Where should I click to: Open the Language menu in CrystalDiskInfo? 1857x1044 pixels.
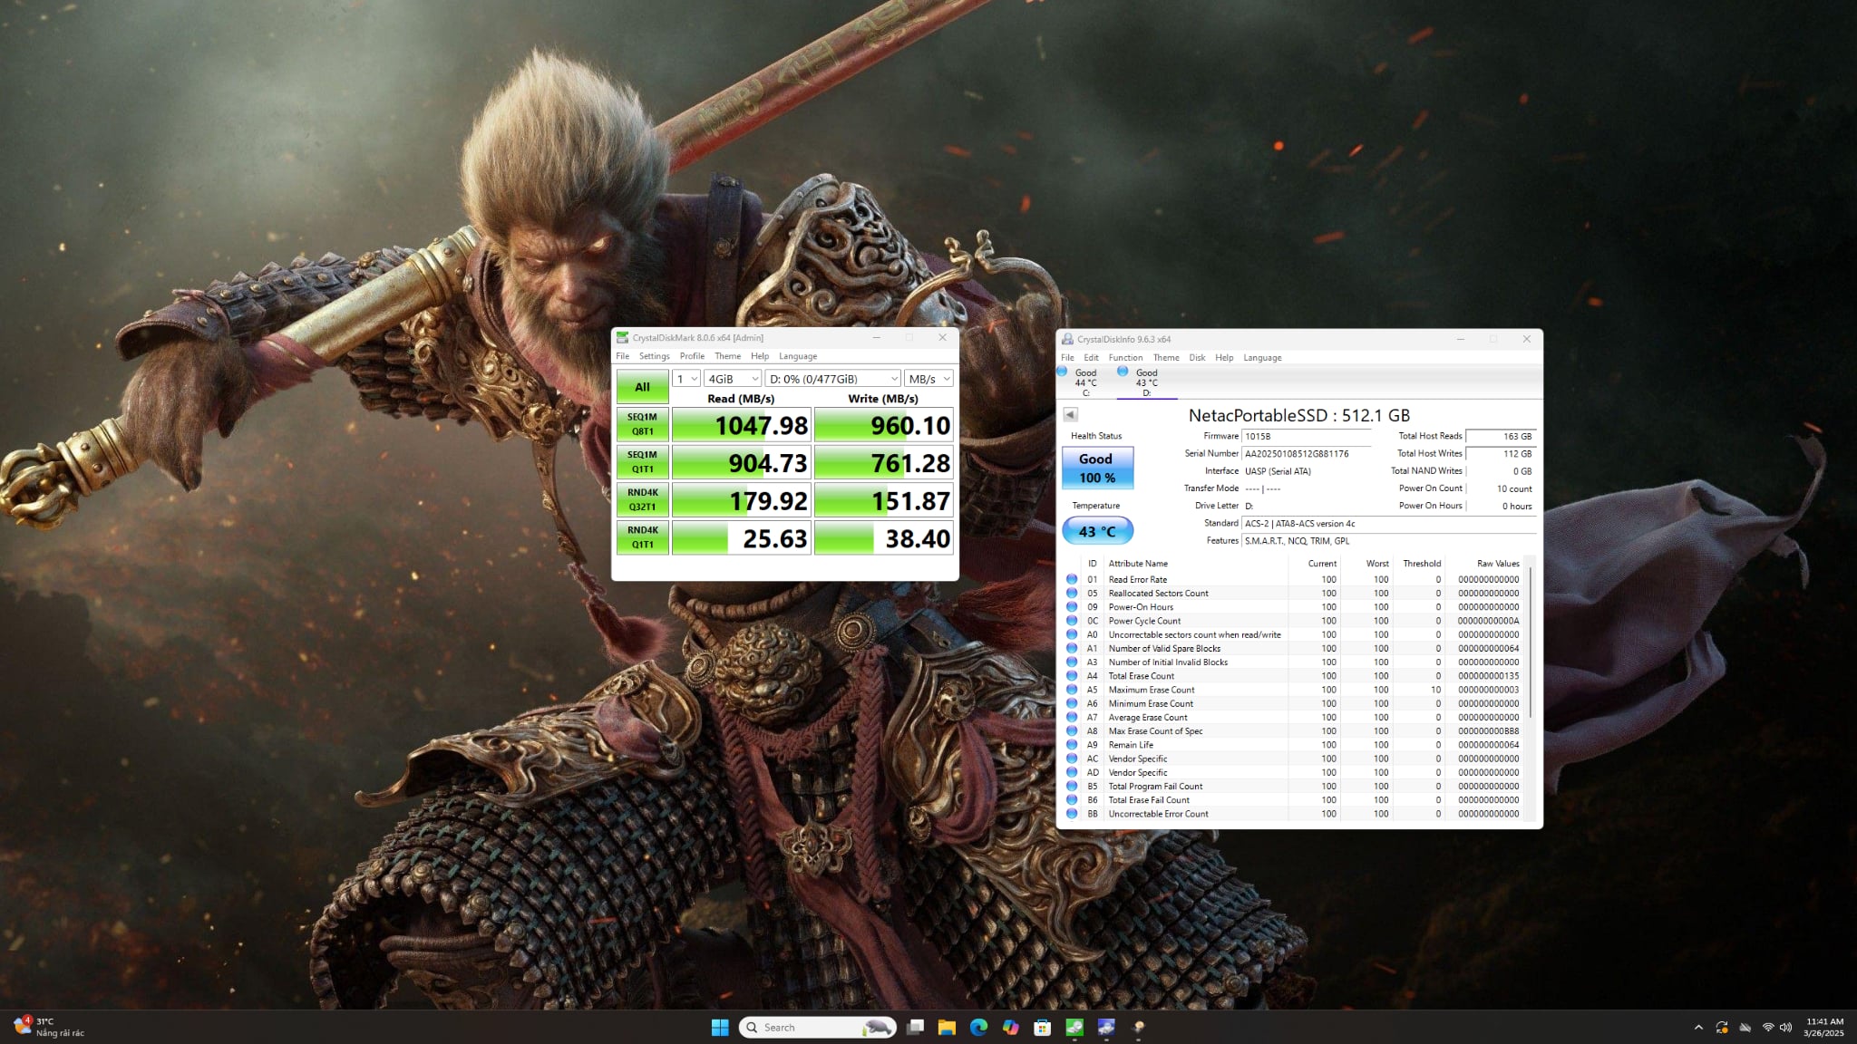(x=1262, y=358)
